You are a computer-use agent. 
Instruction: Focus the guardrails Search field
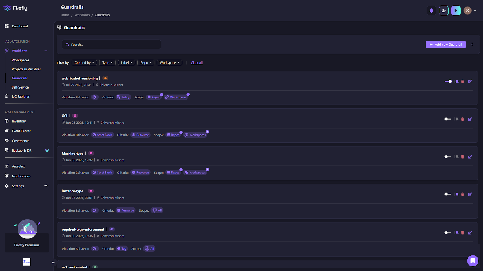click(x=111, y=45)
